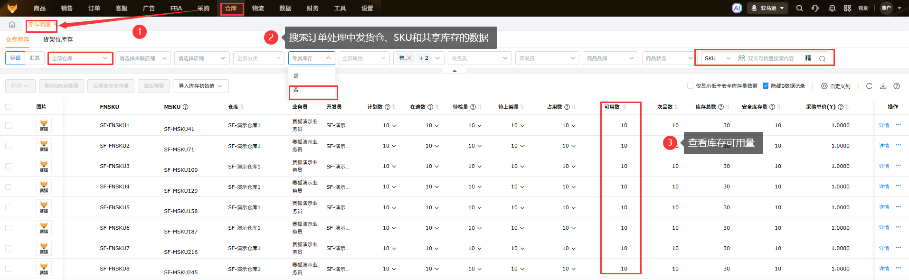Tick the checkbox for row SF-FNSKU1
909x280 pixels.
(8, 125)
